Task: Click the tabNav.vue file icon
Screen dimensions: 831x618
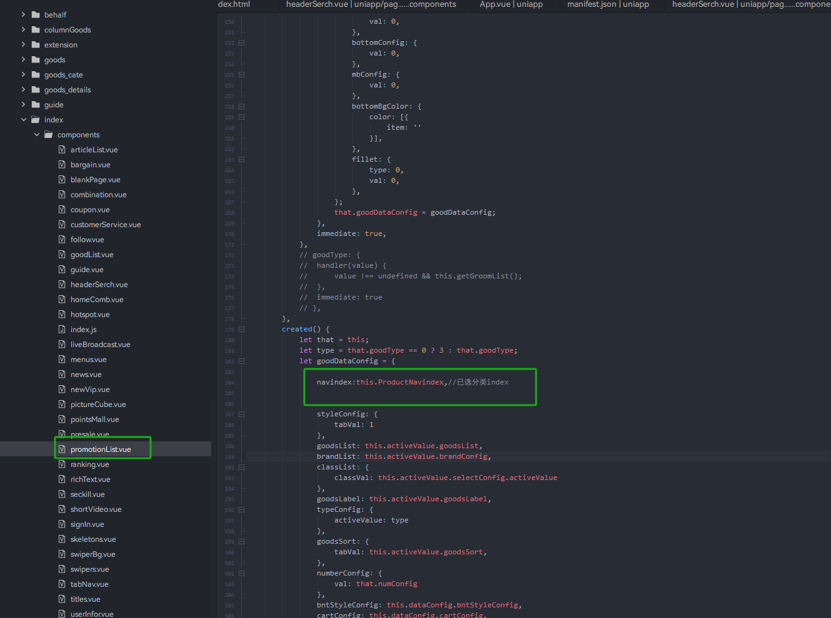Action: tap(62, 584)
